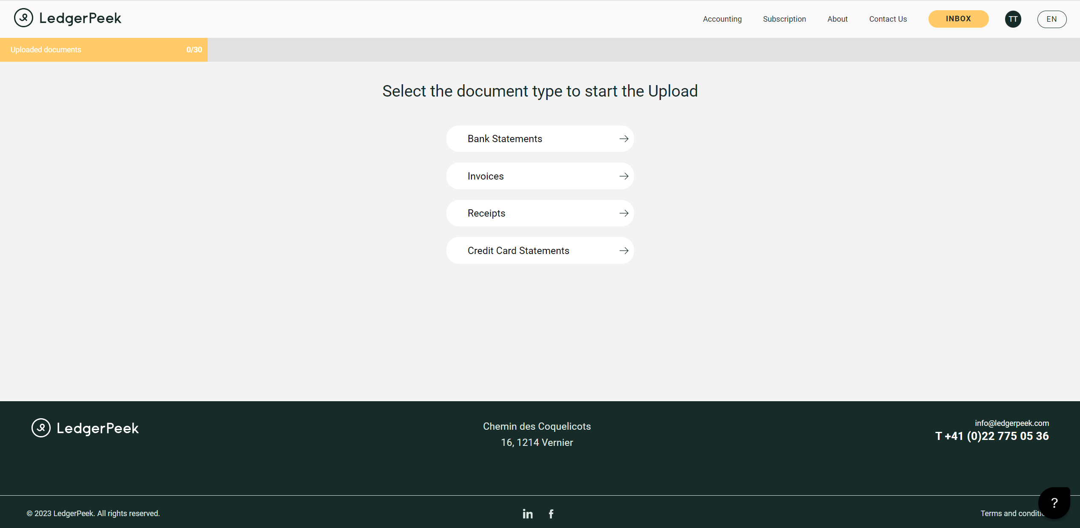Click arrow icon beside Bank Statements
Viewport: 1080px width, 528px height.
(x=624, y=139)
